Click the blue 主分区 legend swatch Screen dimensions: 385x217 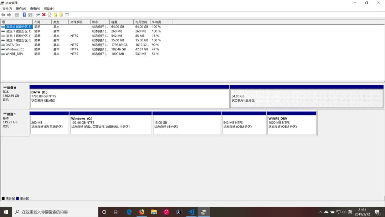click(x=17, y=198)
